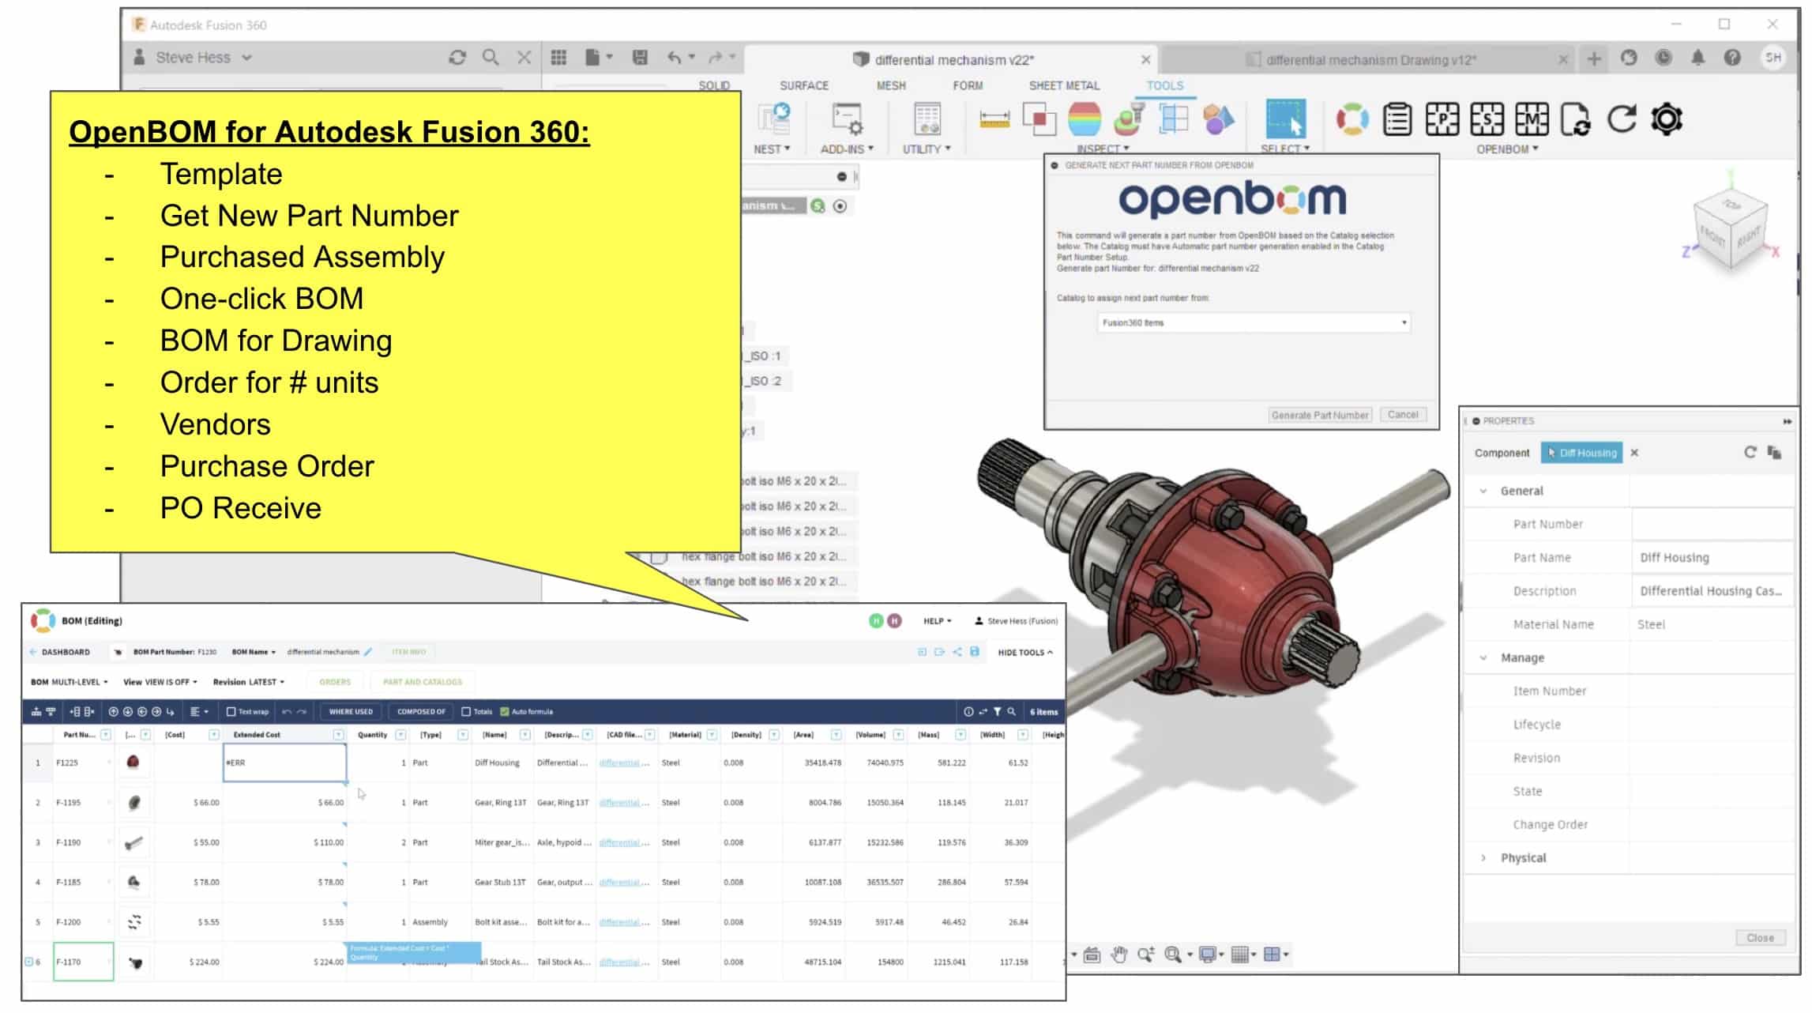The height and width of the screenshot is (1013, 1812).
Task: Select the TOOLS tab in ribbon
Action: (x=1164, y=85)
